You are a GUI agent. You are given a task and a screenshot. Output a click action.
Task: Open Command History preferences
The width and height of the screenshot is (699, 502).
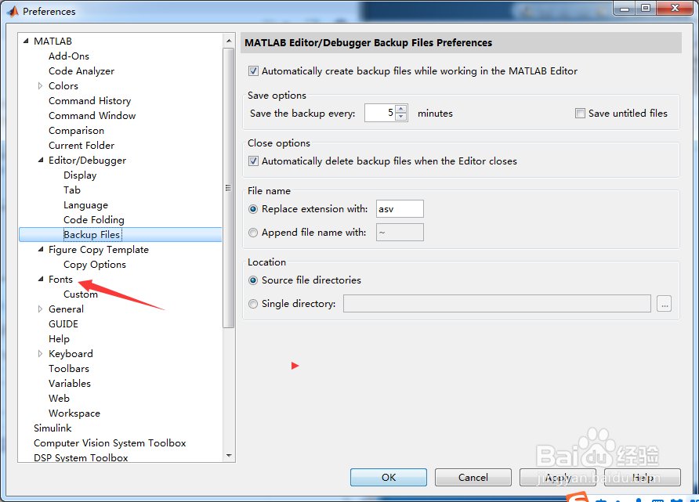coord(89,101)
